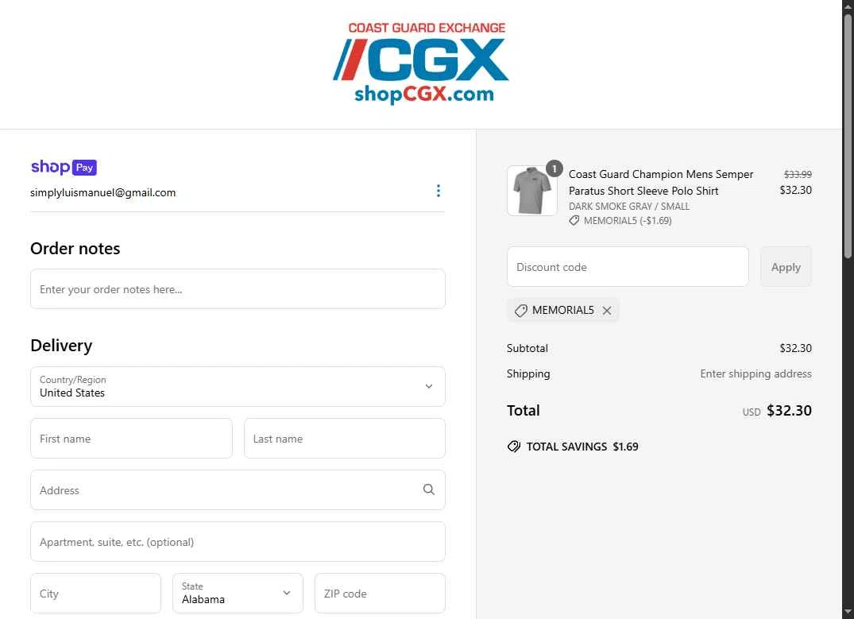Focus the ZIP code field
This screenshot has width=854, height=619.
click(380, 593)
